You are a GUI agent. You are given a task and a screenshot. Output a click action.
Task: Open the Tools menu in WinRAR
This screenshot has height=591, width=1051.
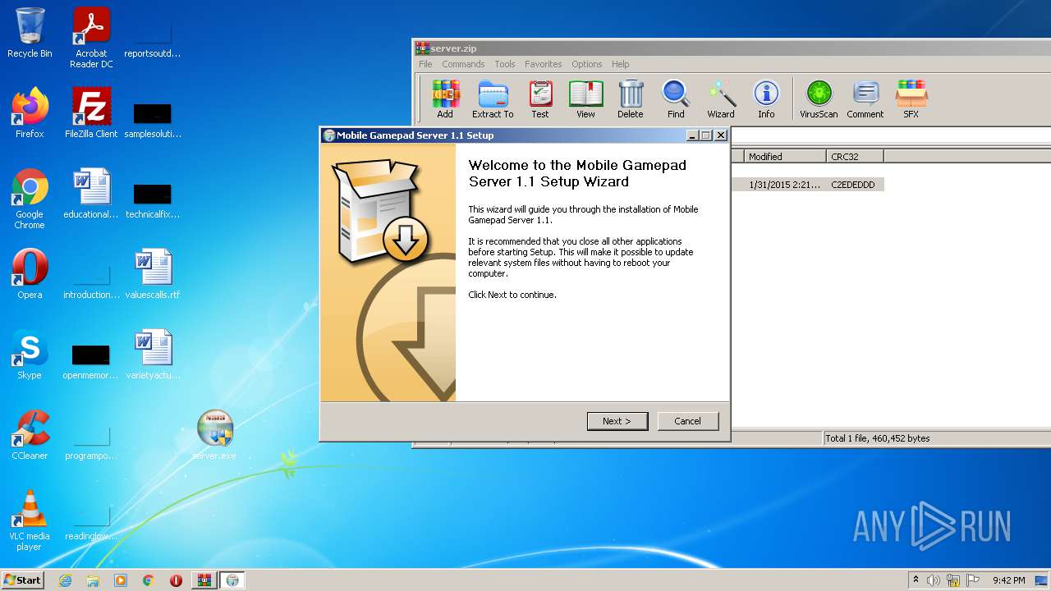(505, 64)
